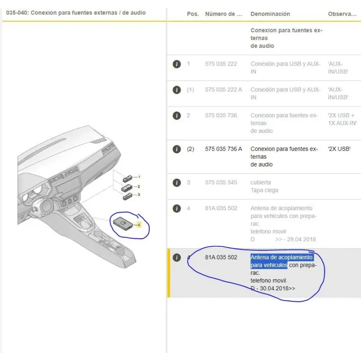
Task: Click part number 575 035 345
Action: (x=221, y=183)
